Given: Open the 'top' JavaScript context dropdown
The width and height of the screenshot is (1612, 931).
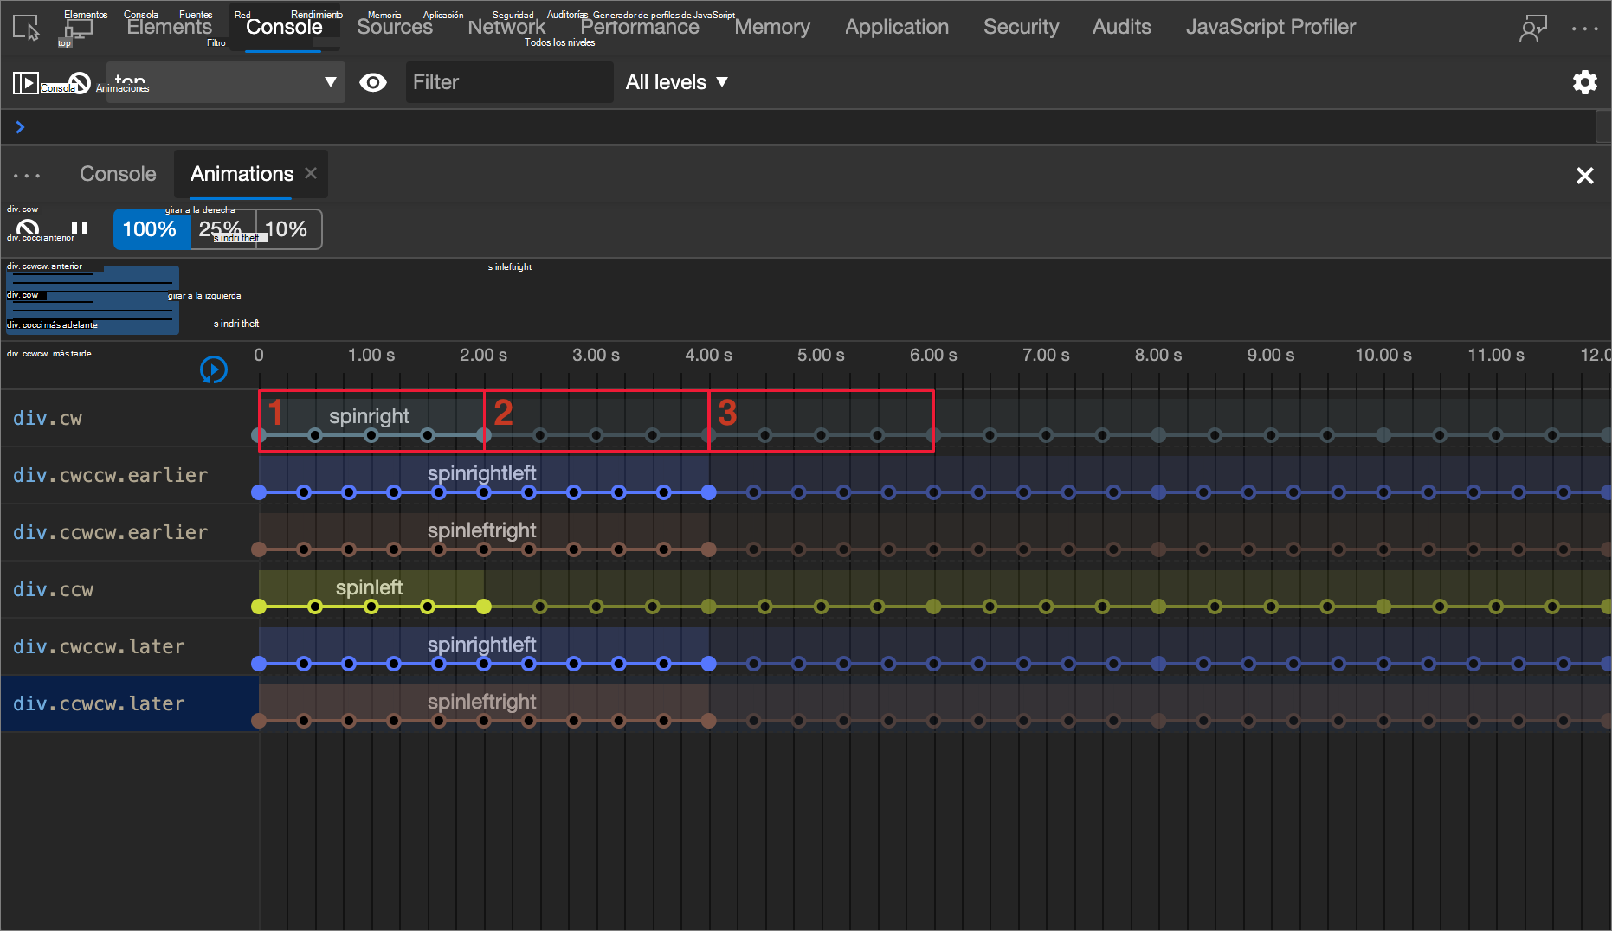Looking at the screenshot, I should 225,82.
